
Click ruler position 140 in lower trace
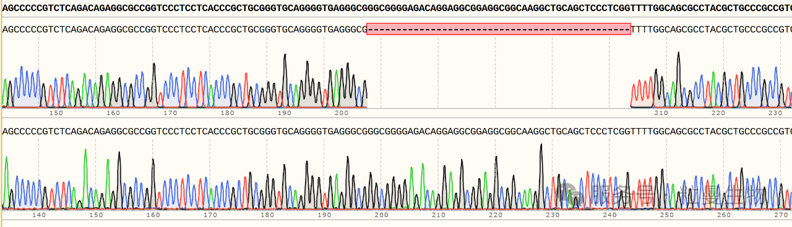coord(39,215)
